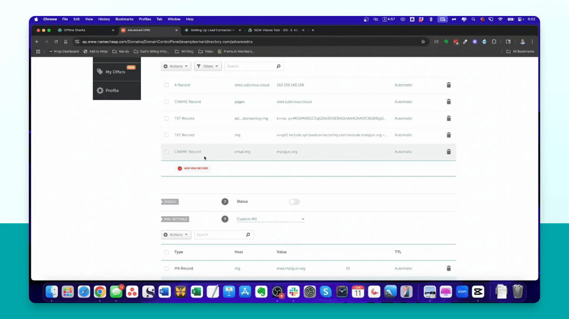Open Chrome Extensions puzzle icon
This screenshot has width=569, height=319.
click(494, 42)
